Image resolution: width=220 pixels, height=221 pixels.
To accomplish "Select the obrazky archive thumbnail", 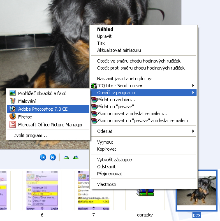I will pos(145,200).
